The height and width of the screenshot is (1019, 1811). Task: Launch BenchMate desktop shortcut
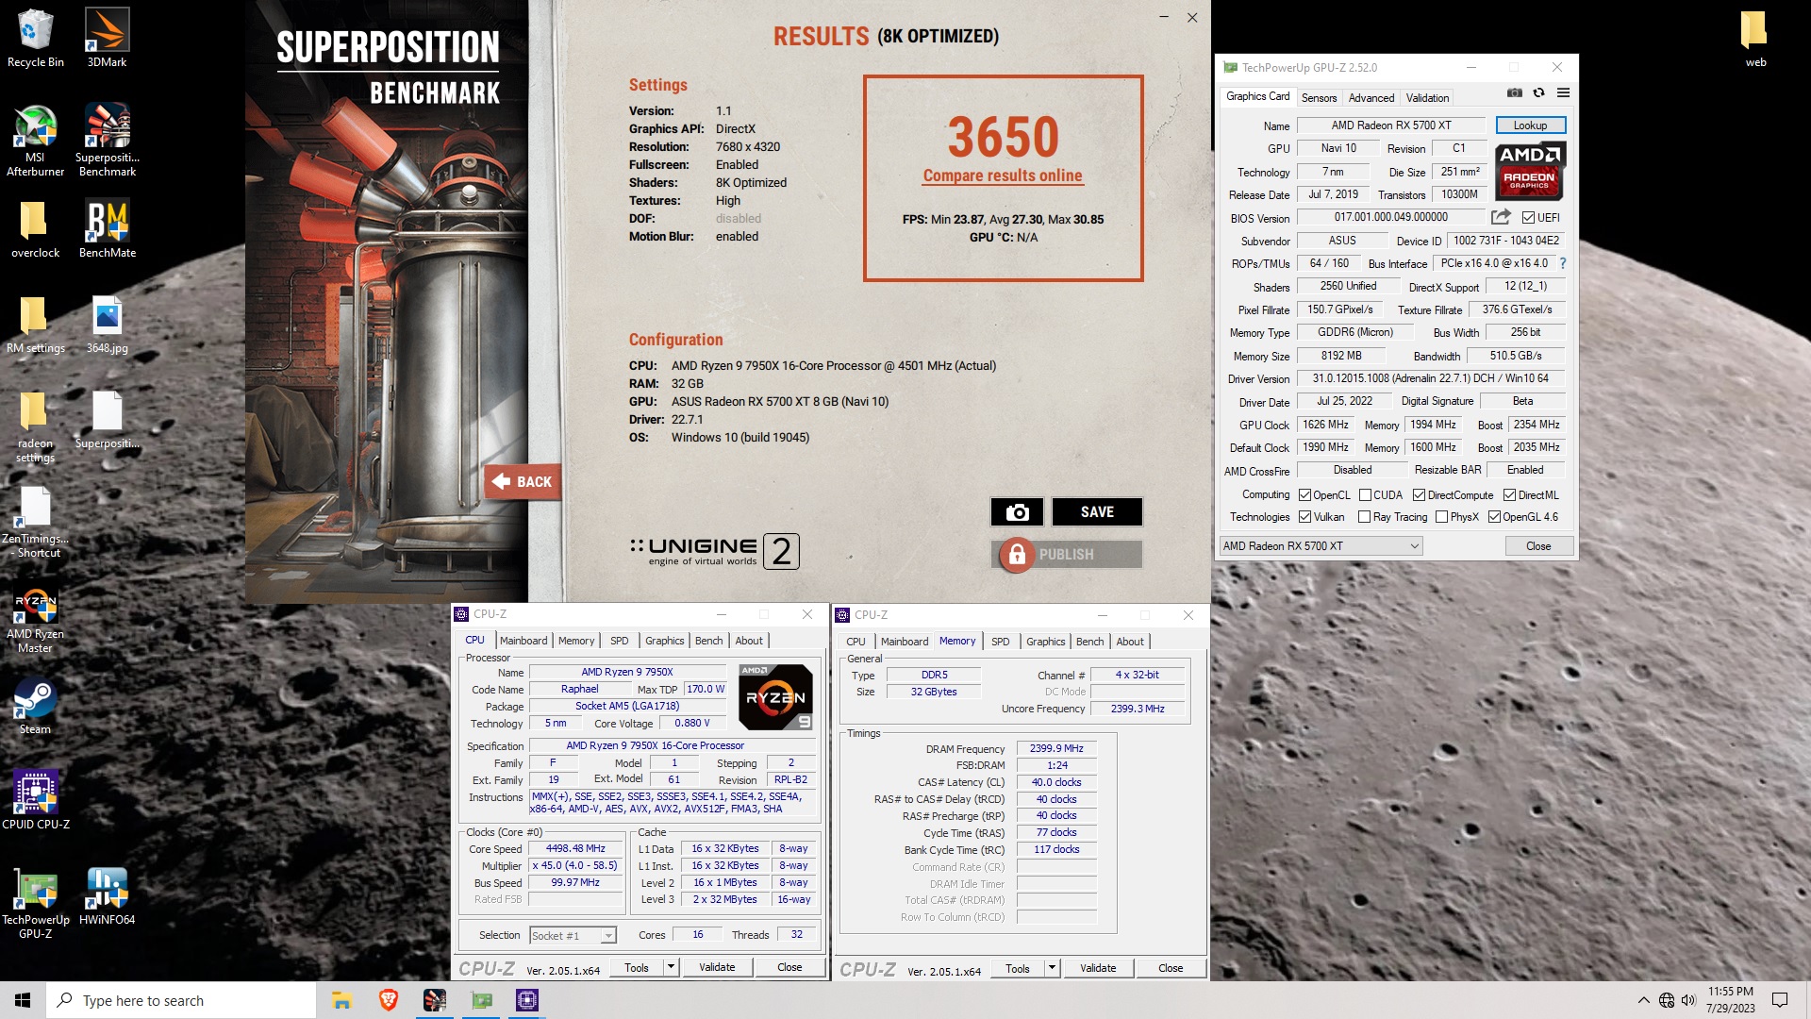[107, 229]
